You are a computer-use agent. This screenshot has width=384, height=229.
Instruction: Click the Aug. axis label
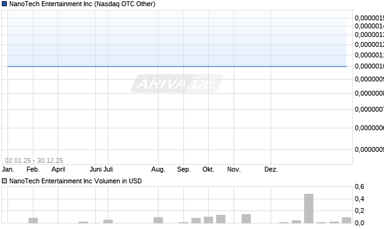tap(158, 169)
